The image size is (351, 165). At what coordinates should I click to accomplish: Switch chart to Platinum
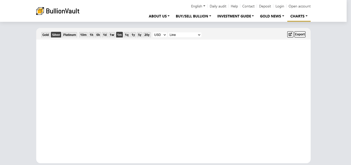tap(70, 35)
